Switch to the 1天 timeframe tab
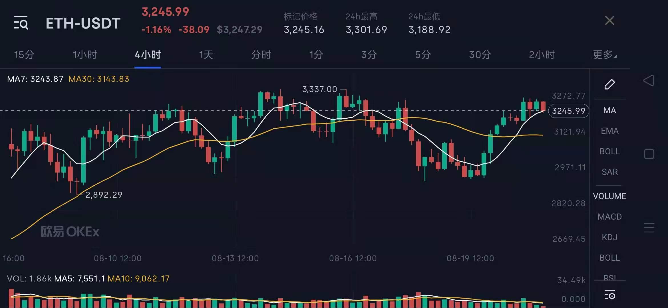The height and width of the screenshot is (308, 668). (x=206, y=55)
